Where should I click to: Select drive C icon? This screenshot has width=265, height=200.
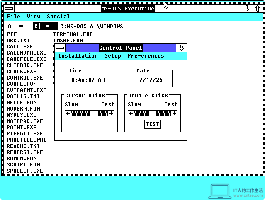45,26
